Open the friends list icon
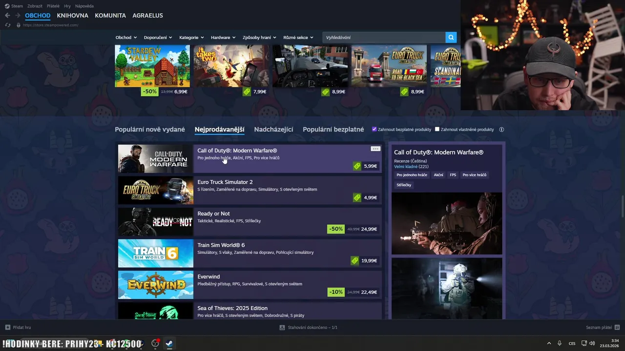625x351 pixels. [x=617, y=327]
